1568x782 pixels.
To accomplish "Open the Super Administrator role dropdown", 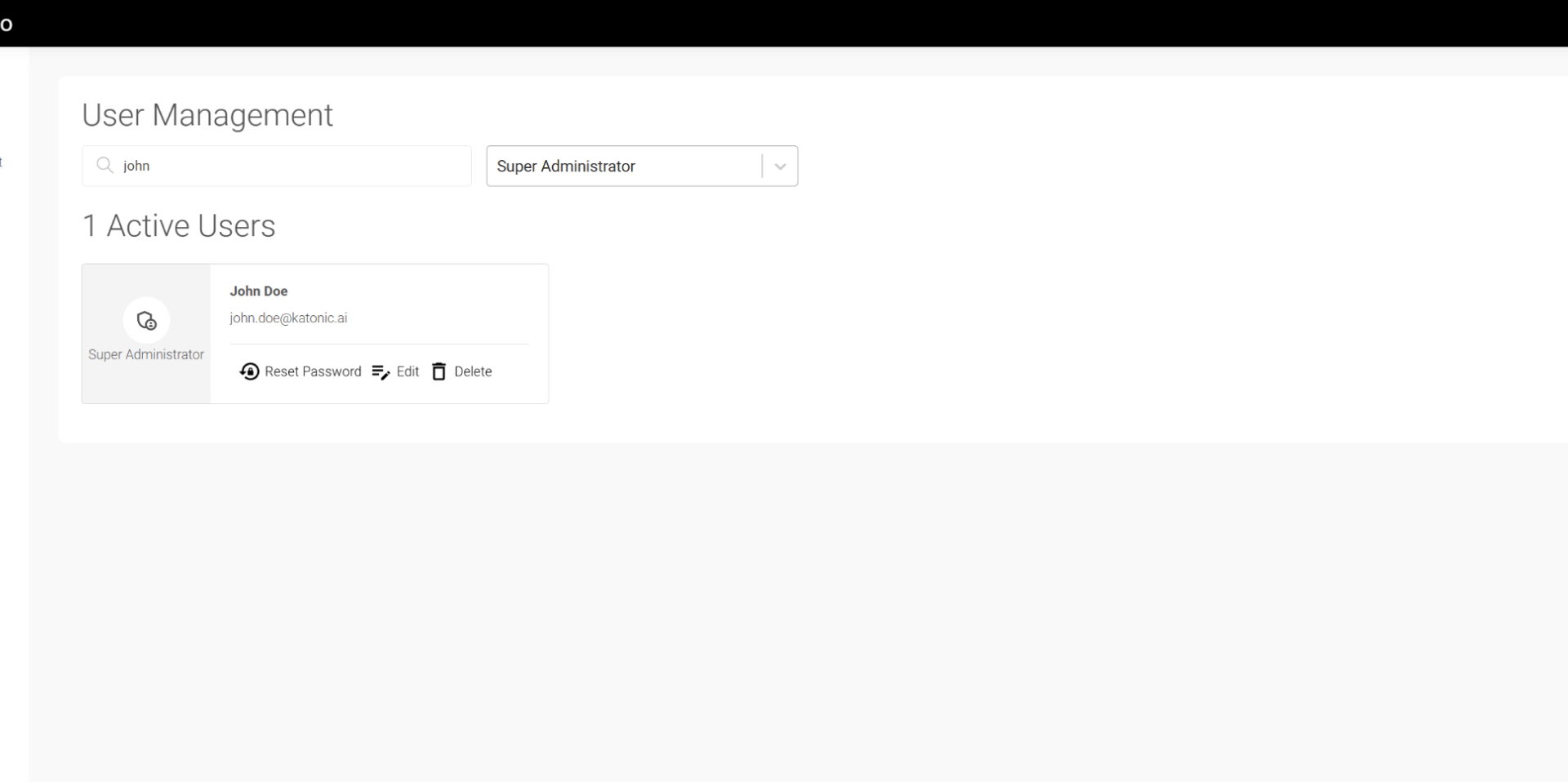I will 642,166.
